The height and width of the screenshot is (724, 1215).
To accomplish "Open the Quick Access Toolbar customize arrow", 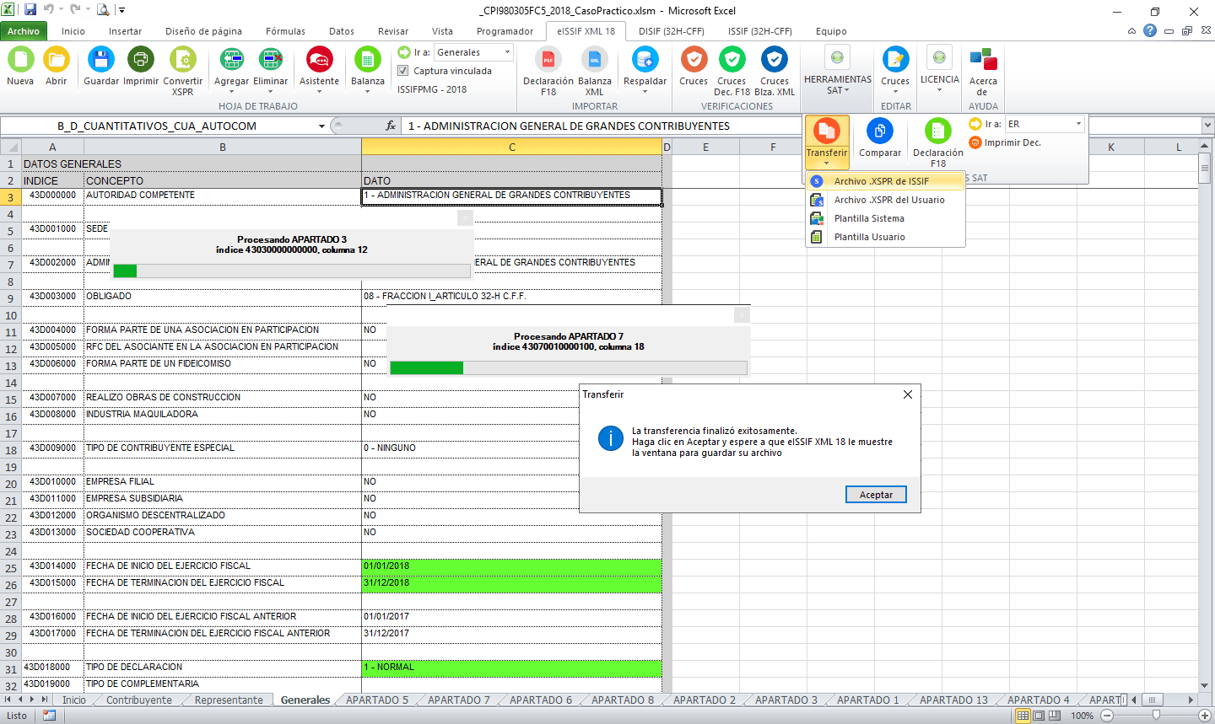I will click(x=121, y=10).
